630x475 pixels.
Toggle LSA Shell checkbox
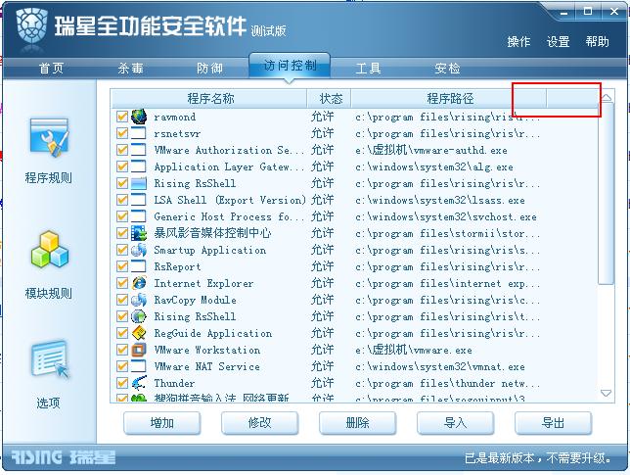(x=122, y=200)
